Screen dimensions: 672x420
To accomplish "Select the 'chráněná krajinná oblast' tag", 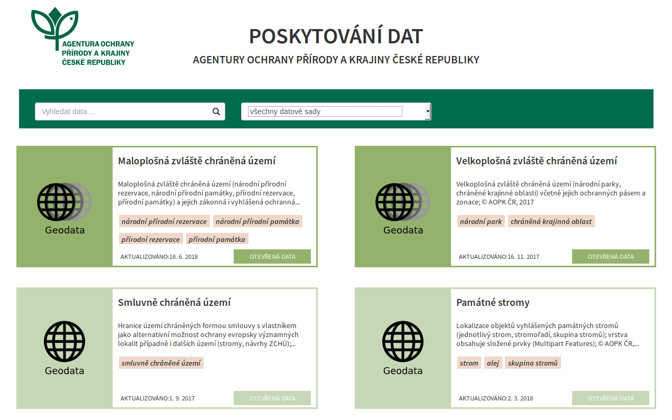I will [x=551, y=221].
